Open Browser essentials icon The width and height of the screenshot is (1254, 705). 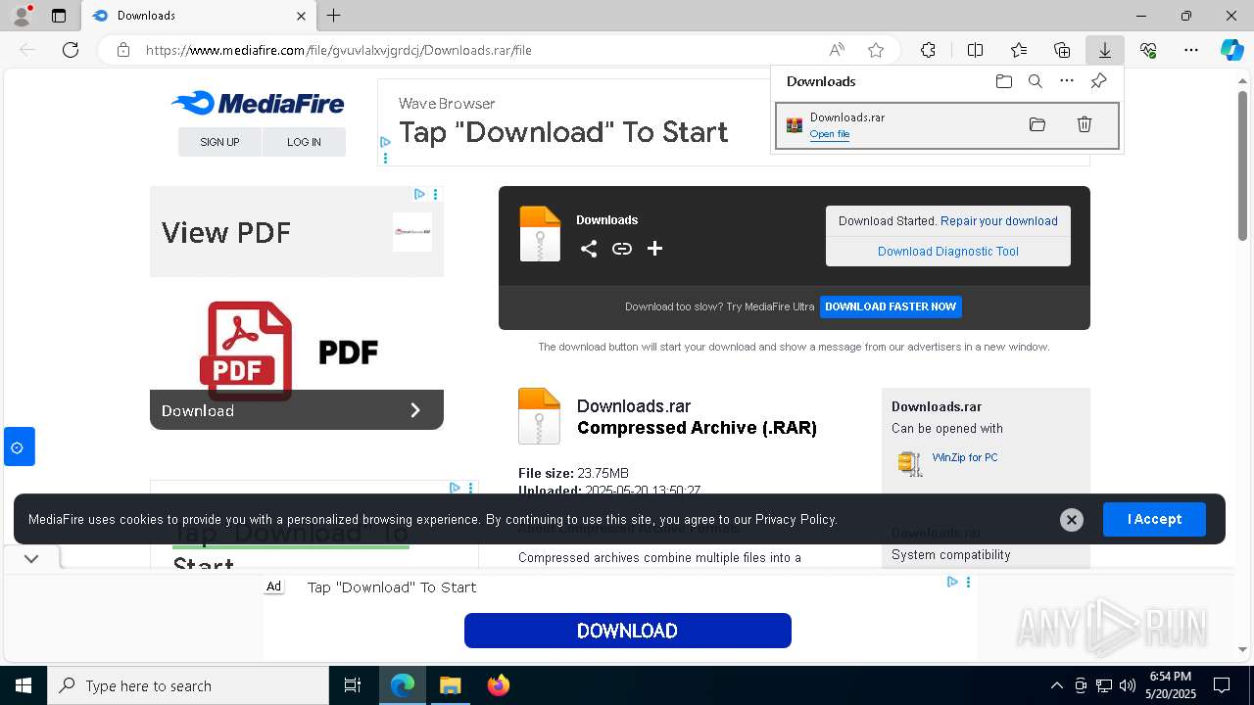click(1148, 50)
